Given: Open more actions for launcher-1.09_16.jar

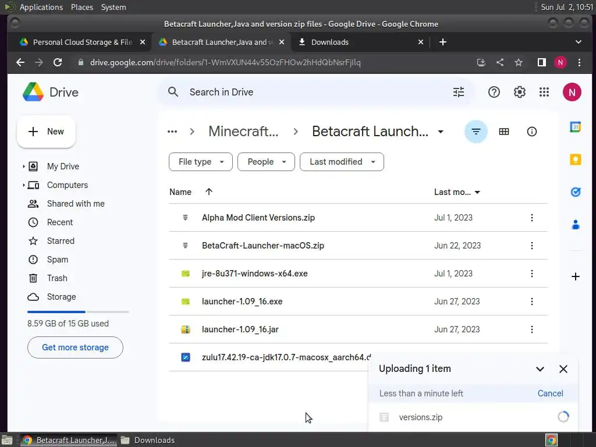Looking at the screenshot, I should click(531, 329).
